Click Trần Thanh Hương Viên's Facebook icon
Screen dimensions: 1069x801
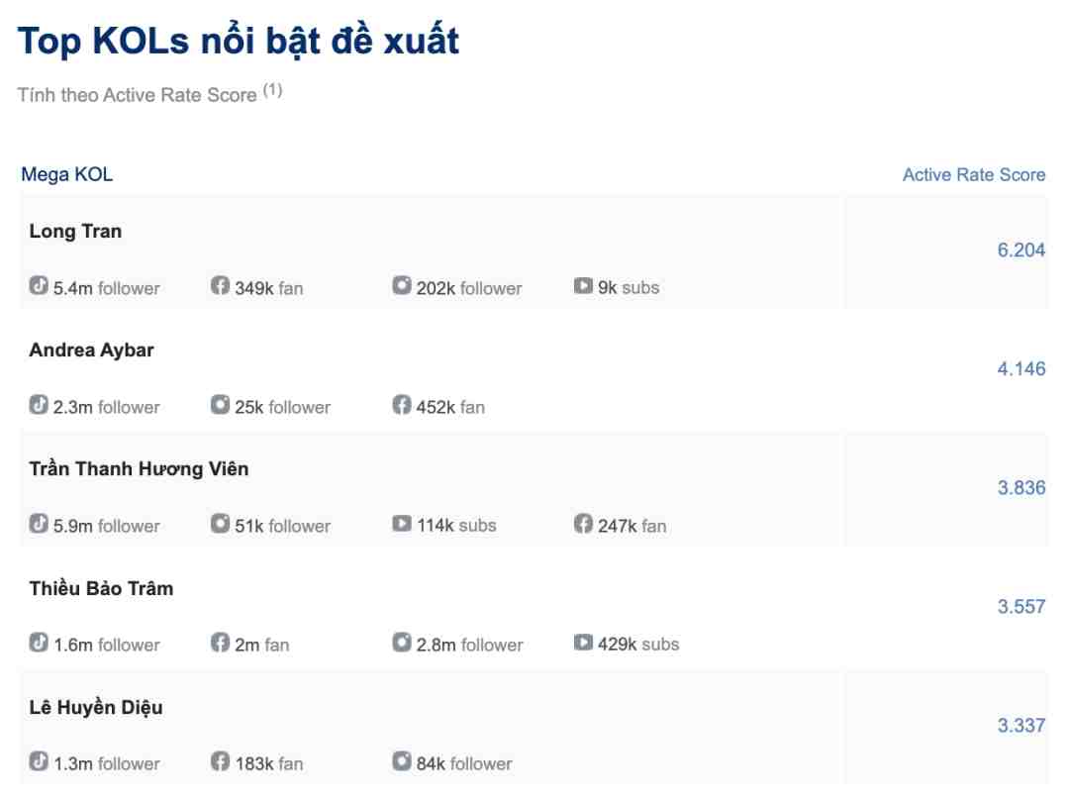(x=583, y=524)
